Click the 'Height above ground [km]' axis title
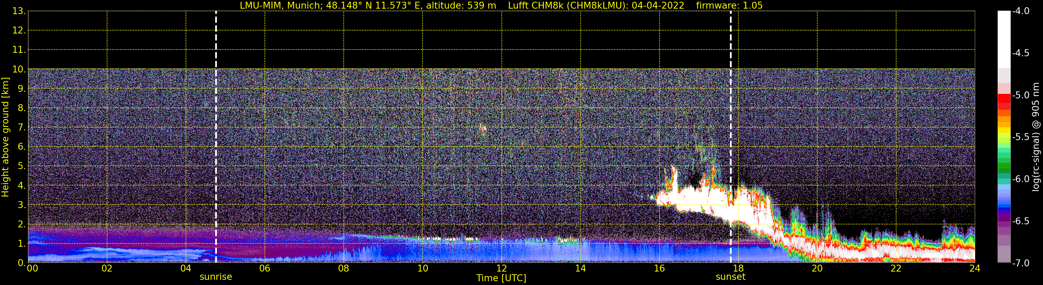The width and height of the screenshot is (1043, 285). 5,137
